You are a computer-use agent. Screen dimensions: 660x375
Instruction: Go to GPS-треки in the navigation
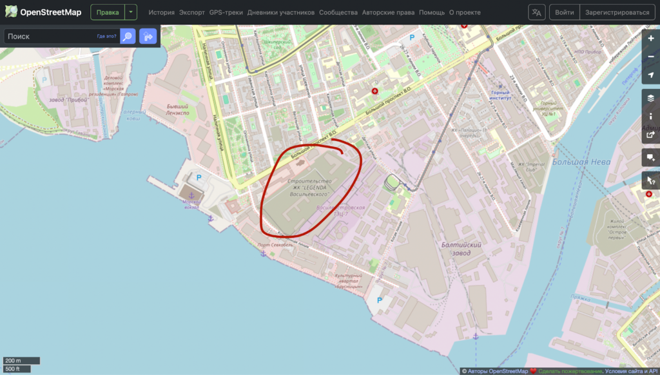[226, 12]
